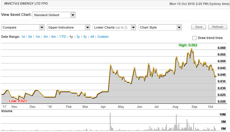Expand the Upper Indicators dropdown

point(69,28)
